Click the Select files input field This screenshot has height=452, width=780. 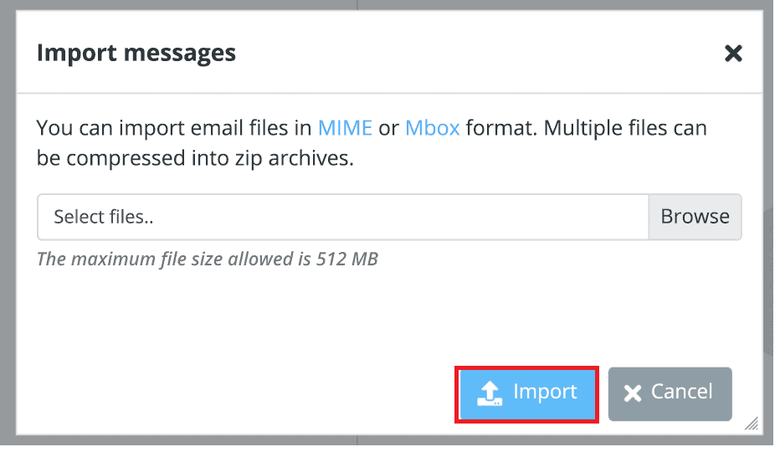[x=342, y=217]
